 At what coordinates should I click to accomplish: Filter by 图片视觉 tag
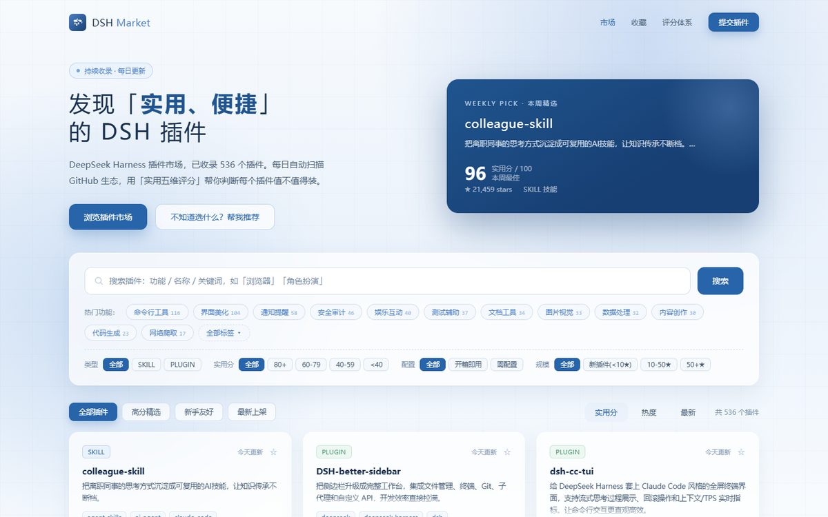(x=563, y=312)
